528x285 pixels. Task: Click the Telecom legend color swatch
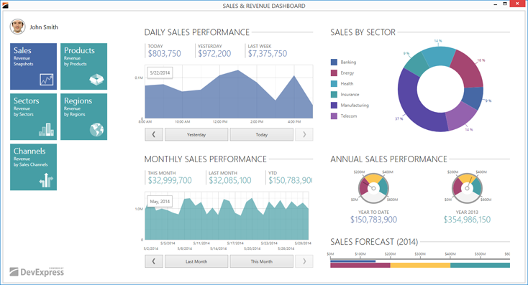click(x=334, y=116)
